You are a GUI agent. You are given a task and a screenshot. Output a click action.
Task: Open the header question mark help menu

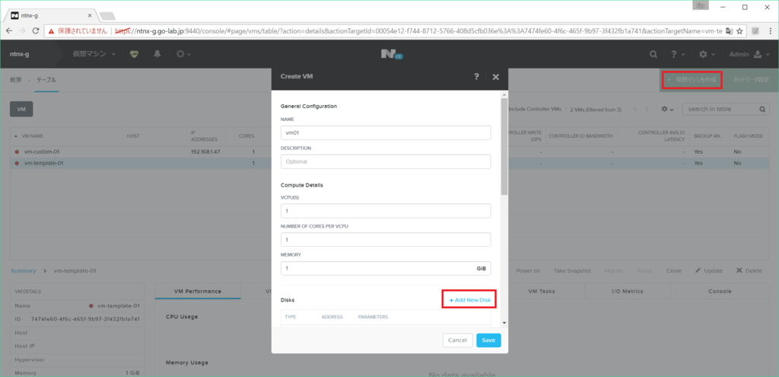[677, 54]
